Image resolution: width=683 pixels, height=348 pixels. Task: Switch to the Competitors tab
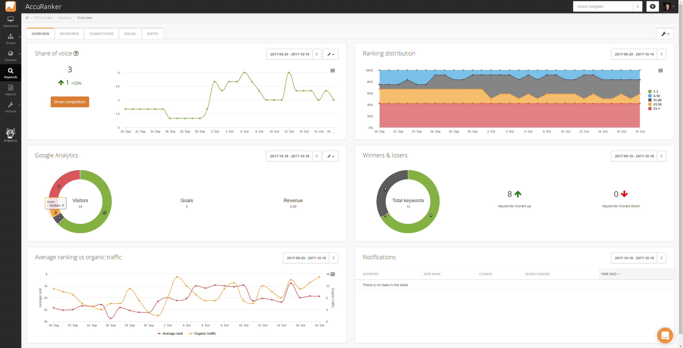click(101, 34)
